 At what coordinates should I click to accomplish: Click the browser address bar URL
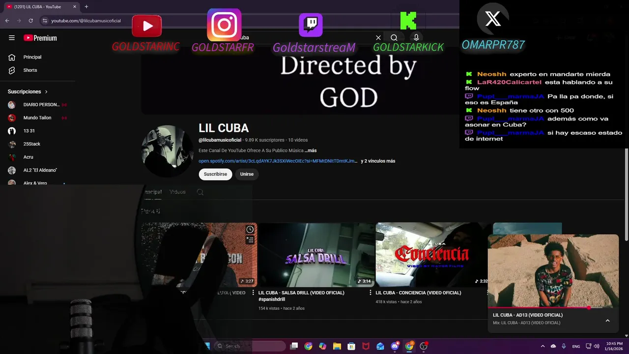[x=86, y=21]
